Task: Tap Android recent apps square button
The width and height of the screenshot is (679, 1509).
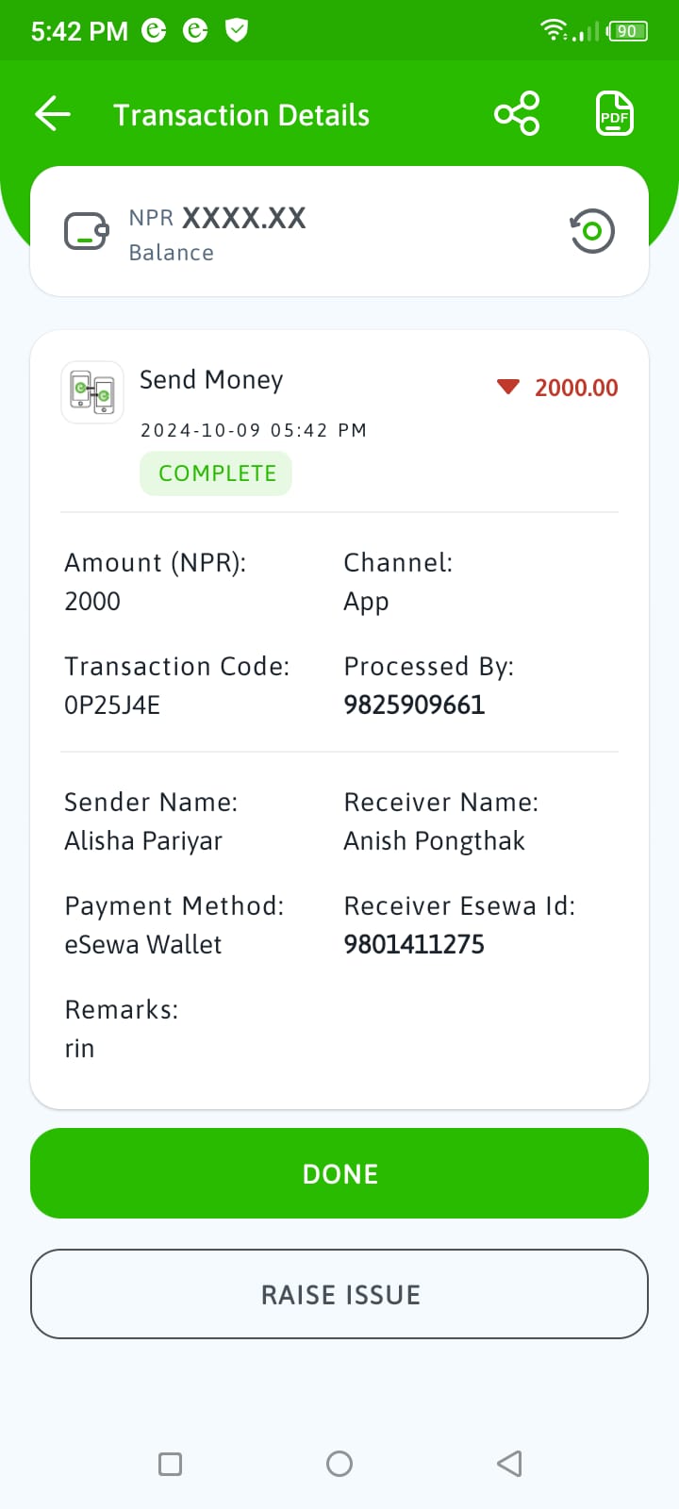Action: coord(170,1464)
